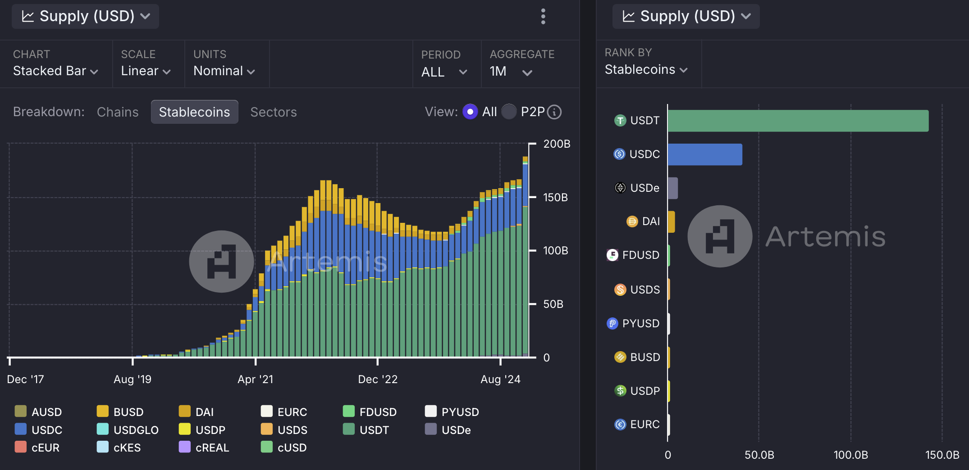Click the USDC coin icon in ranking
The height and width of the screenshot is (470, 969).
click(620, 154)
